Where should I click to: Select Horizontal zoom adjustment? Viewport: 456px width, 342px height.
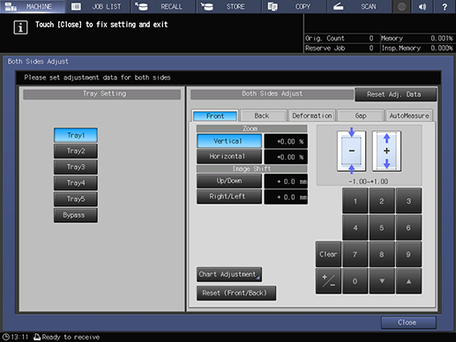click(x=229, y=156)
